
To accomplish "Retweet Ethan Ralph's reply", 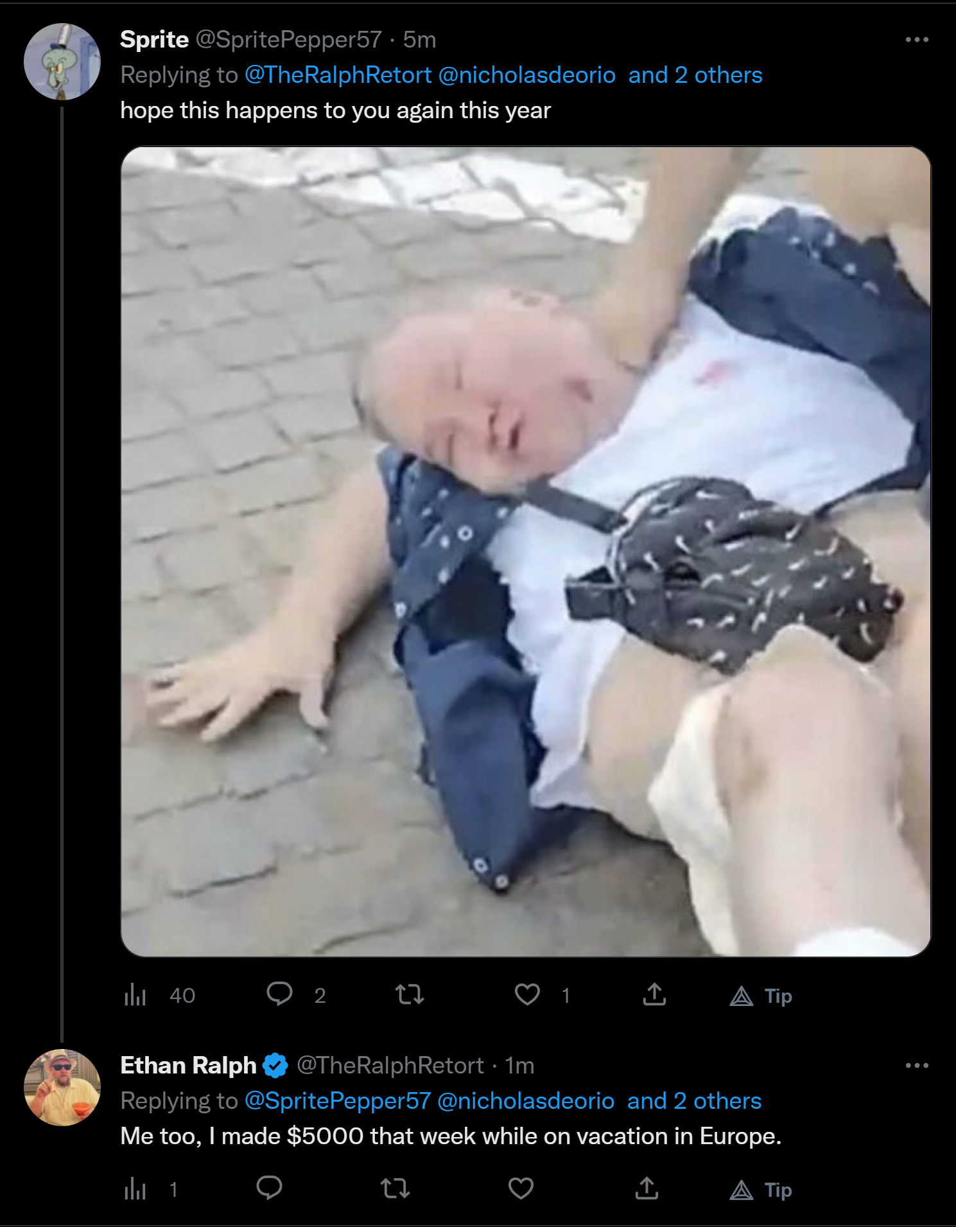I will [x=395, y=1188].
